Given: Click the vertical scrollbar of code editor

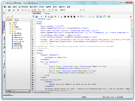Looking at the screenshot, I should tap(131, 54).
